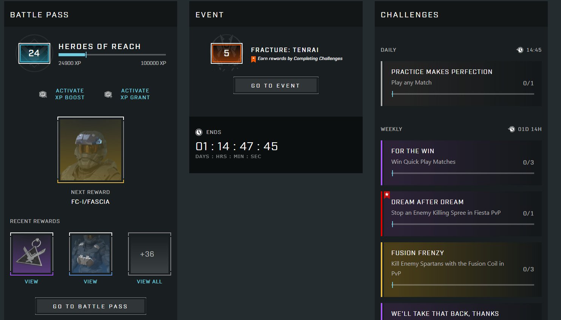Click the red star flag on Dream After Dream
Screen dimensions: 561x320
387,195
